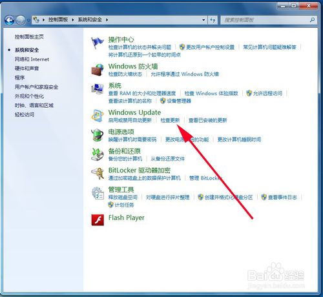The image size is (323, 297).
Task: Click the Windows Firewall brick wall icon
Action: pyautogui.click(x=98, y=69)
